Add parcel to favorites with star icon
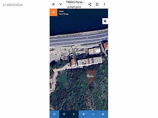This screenshot has width=158, height=118. coord(83,114)
